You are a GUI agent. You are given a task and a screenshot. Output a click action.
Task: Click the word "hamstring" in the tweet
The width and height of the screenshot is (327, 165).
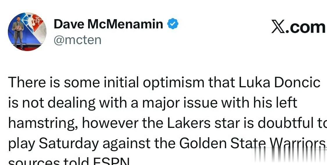pyautogui.click(x=43, y=123)
